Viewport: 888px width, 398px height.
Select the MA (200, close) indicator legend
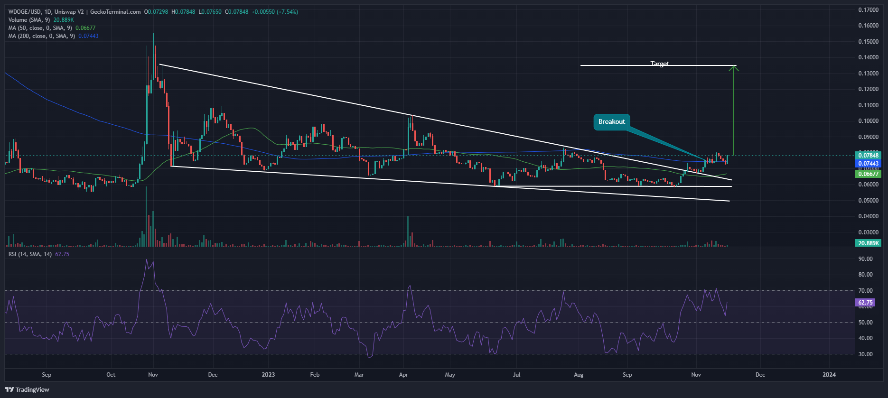[53, 36]
